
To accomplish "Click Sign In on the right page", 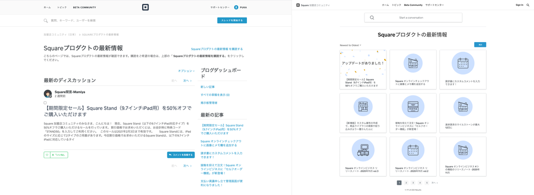I will 520,5.
